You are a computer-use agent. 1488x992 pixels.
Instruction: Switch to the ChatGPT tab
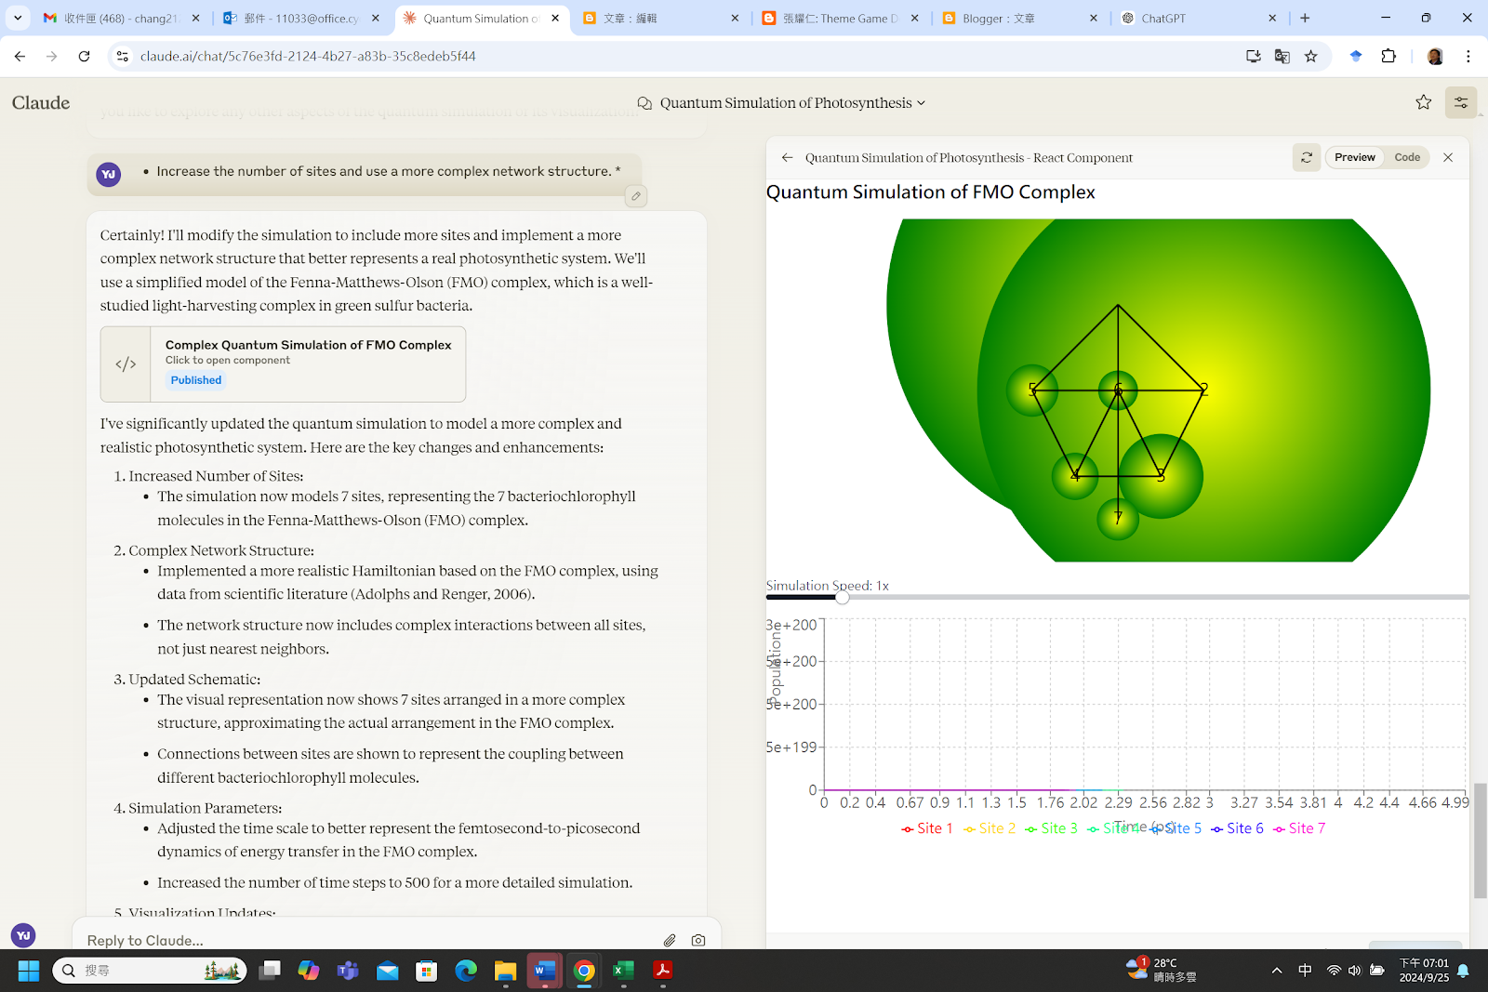[x=1200, y=18]
